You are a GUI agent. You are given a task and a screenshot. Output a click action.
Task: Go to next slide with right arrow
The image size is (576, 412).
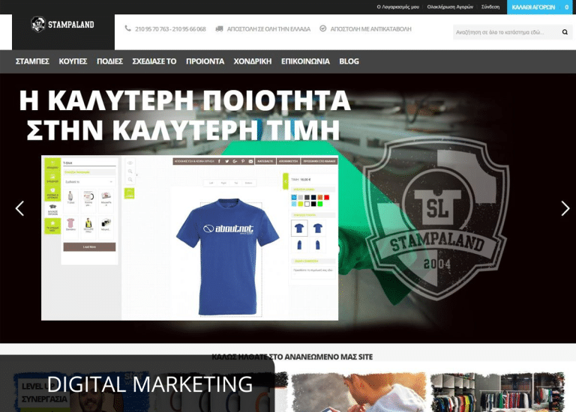565,208
